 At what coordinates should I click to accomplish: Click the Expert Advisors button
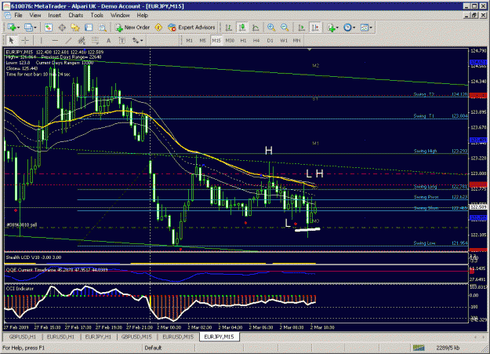(x=191, y=27)
